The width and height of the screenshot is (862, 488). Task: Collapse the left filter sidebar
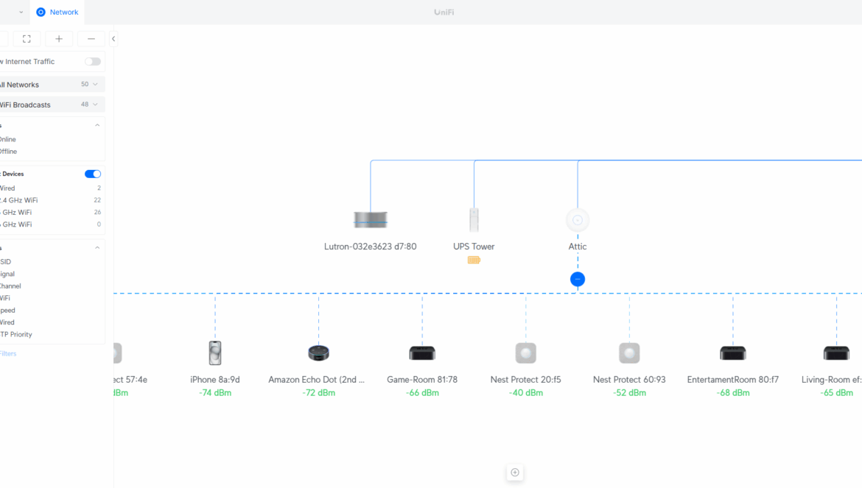[113, 39]
